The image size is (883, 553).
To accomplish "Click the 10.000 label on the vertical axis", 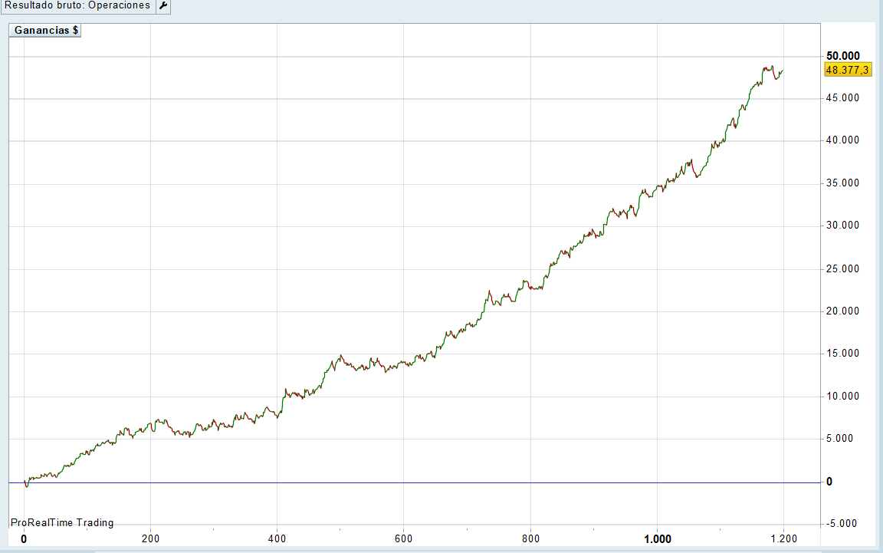I will [x=842, y=396].
